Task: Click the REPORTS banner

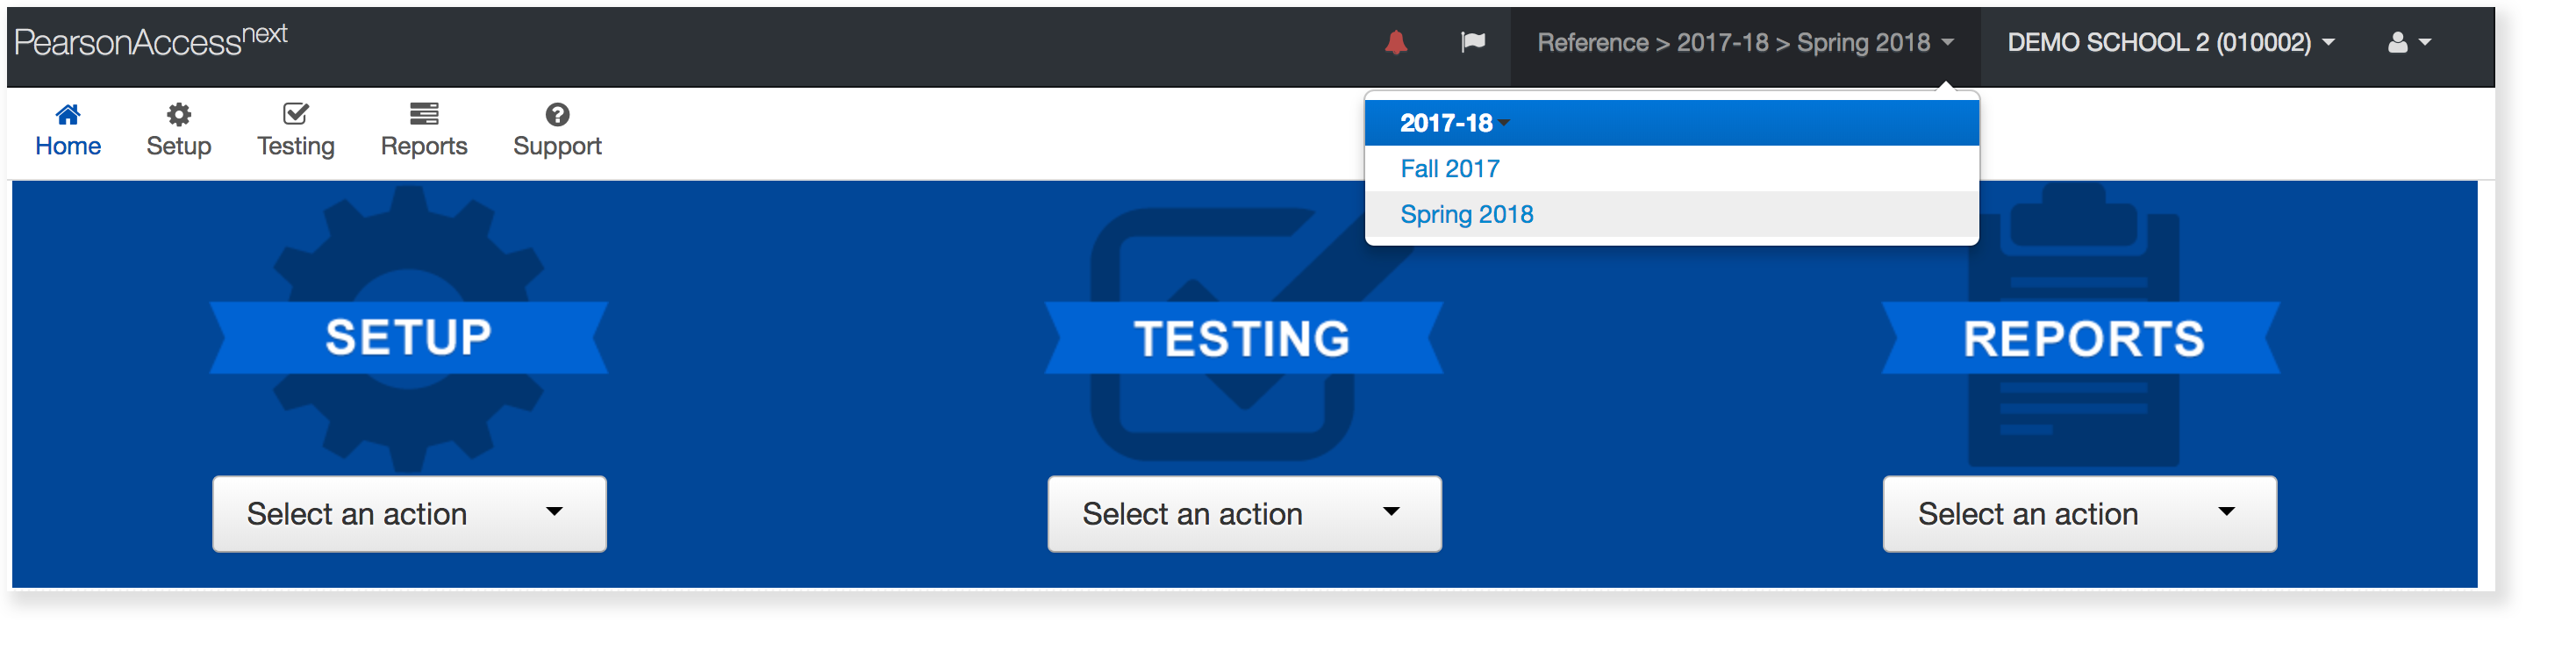Action: coord(2083,339)
